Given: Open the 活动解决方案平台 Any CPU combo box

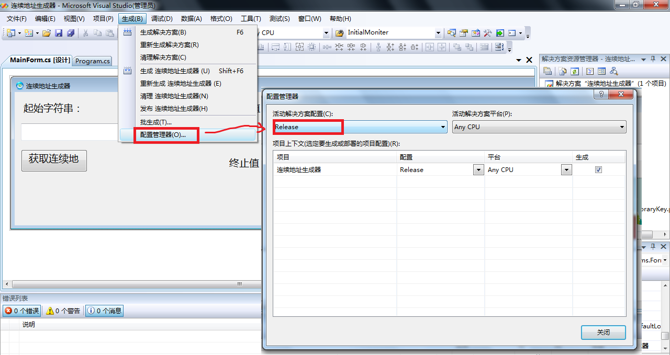Looking at the screenshot, I should [539, 127].
